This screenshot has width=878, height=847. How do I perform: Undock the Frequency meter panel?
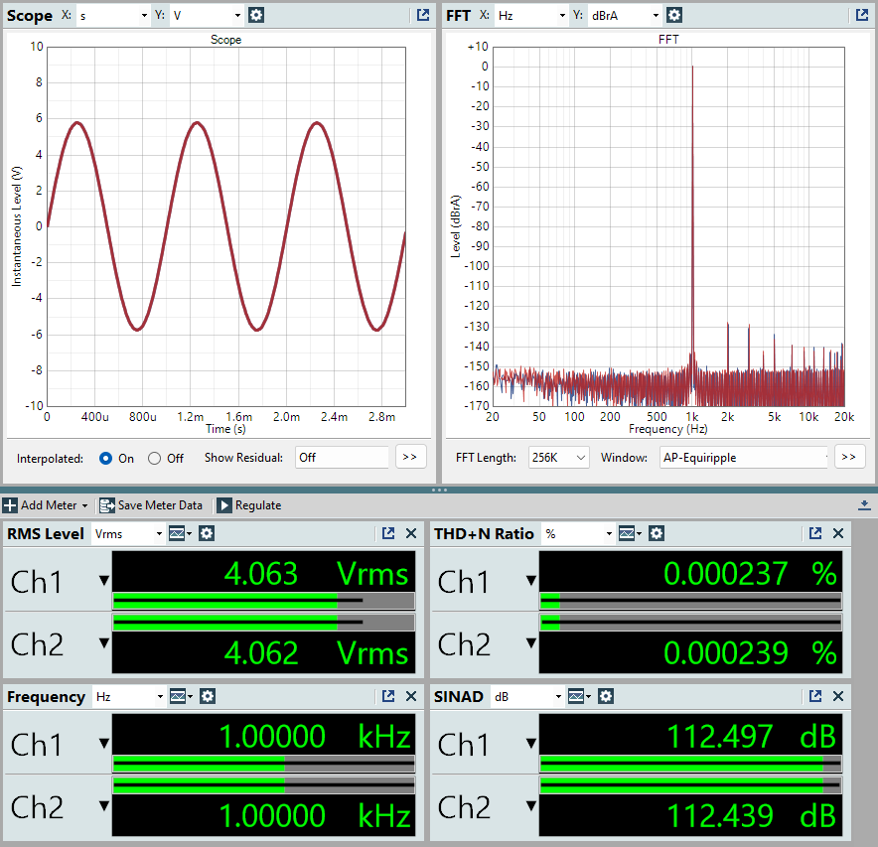pos(388,697)
